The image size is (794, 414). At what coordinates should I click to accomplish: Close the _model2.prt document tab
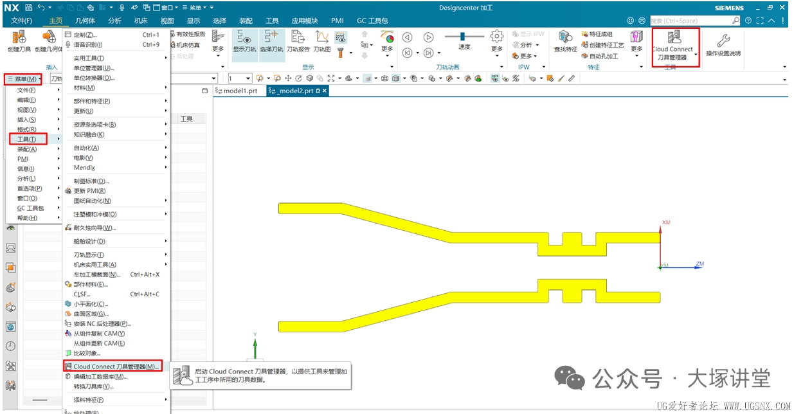tap(325, 91)
